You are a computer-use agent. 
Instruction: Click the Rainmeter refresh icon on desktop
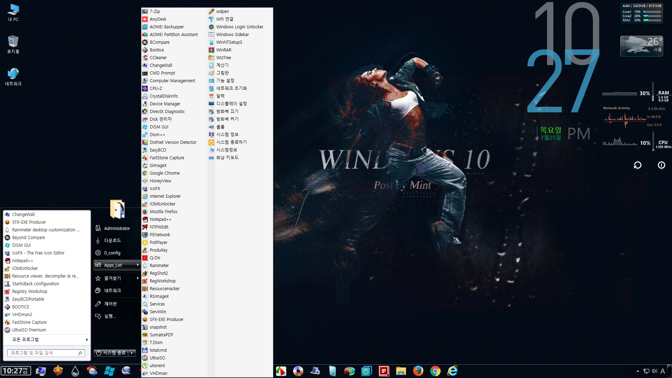pyautogui.click(x=637, y=165)
